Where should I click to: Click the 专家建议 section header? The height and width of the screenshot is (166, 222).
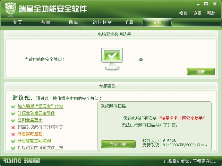[x=107, y=86]
